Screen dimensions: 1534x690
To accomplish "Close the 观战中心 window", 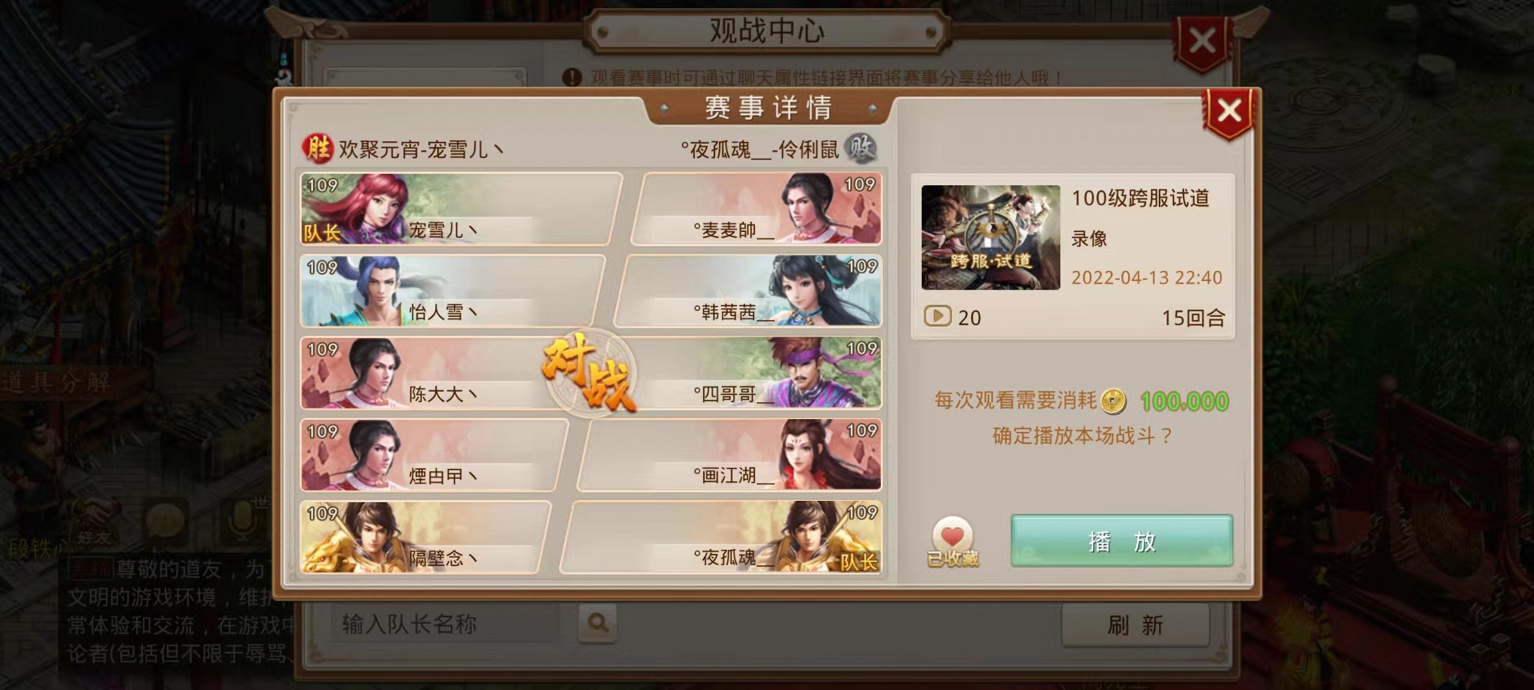I will [x=1202, y=41].
